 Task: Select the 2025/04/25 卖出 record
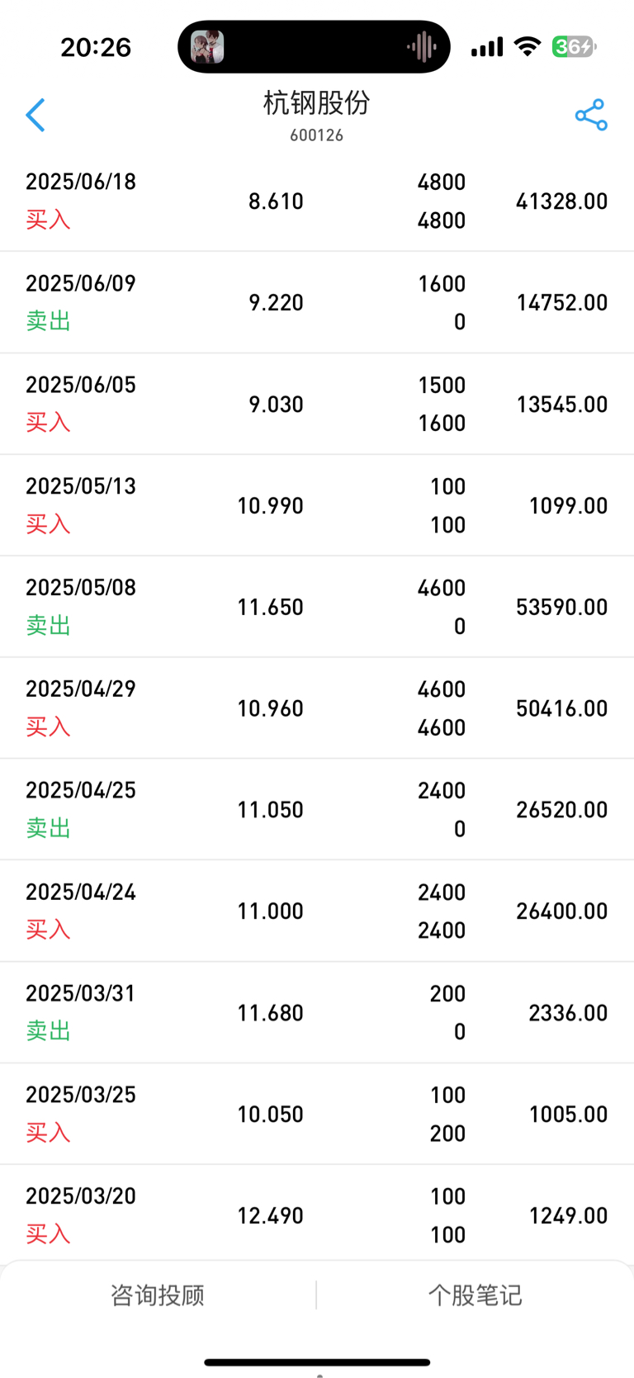tap(317, 809)
